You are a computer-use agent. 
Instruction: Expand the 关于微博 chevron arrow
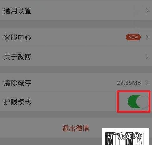click(147, 57)
